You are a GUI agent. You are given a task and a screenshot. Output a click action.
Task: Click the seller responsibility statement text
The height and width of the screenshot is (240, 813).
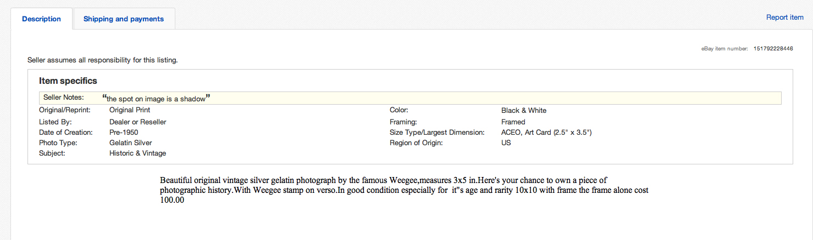[x=102, y=60]
